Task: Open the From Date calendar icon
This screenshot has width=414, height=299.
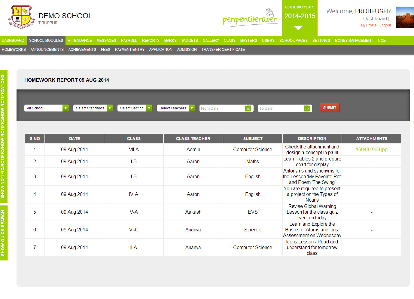Action: click(x=248, y=108)
